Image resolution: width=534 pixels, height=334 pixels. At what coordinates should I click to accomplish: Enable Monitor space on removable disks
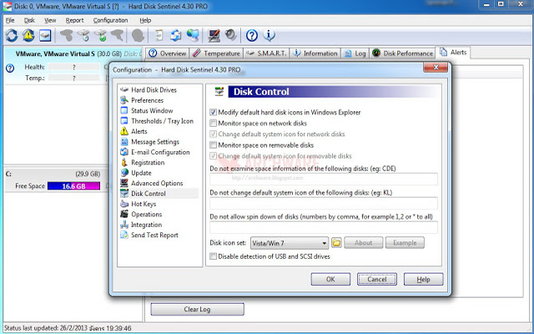(214, 144)
